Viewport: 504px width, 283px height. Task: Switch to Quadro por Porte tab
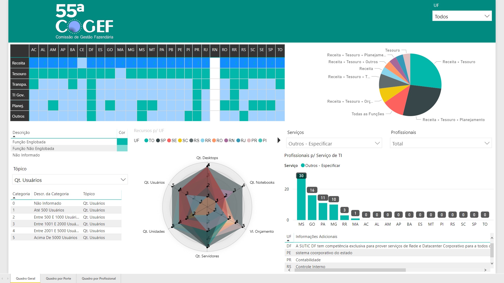[x=58, y=279]
